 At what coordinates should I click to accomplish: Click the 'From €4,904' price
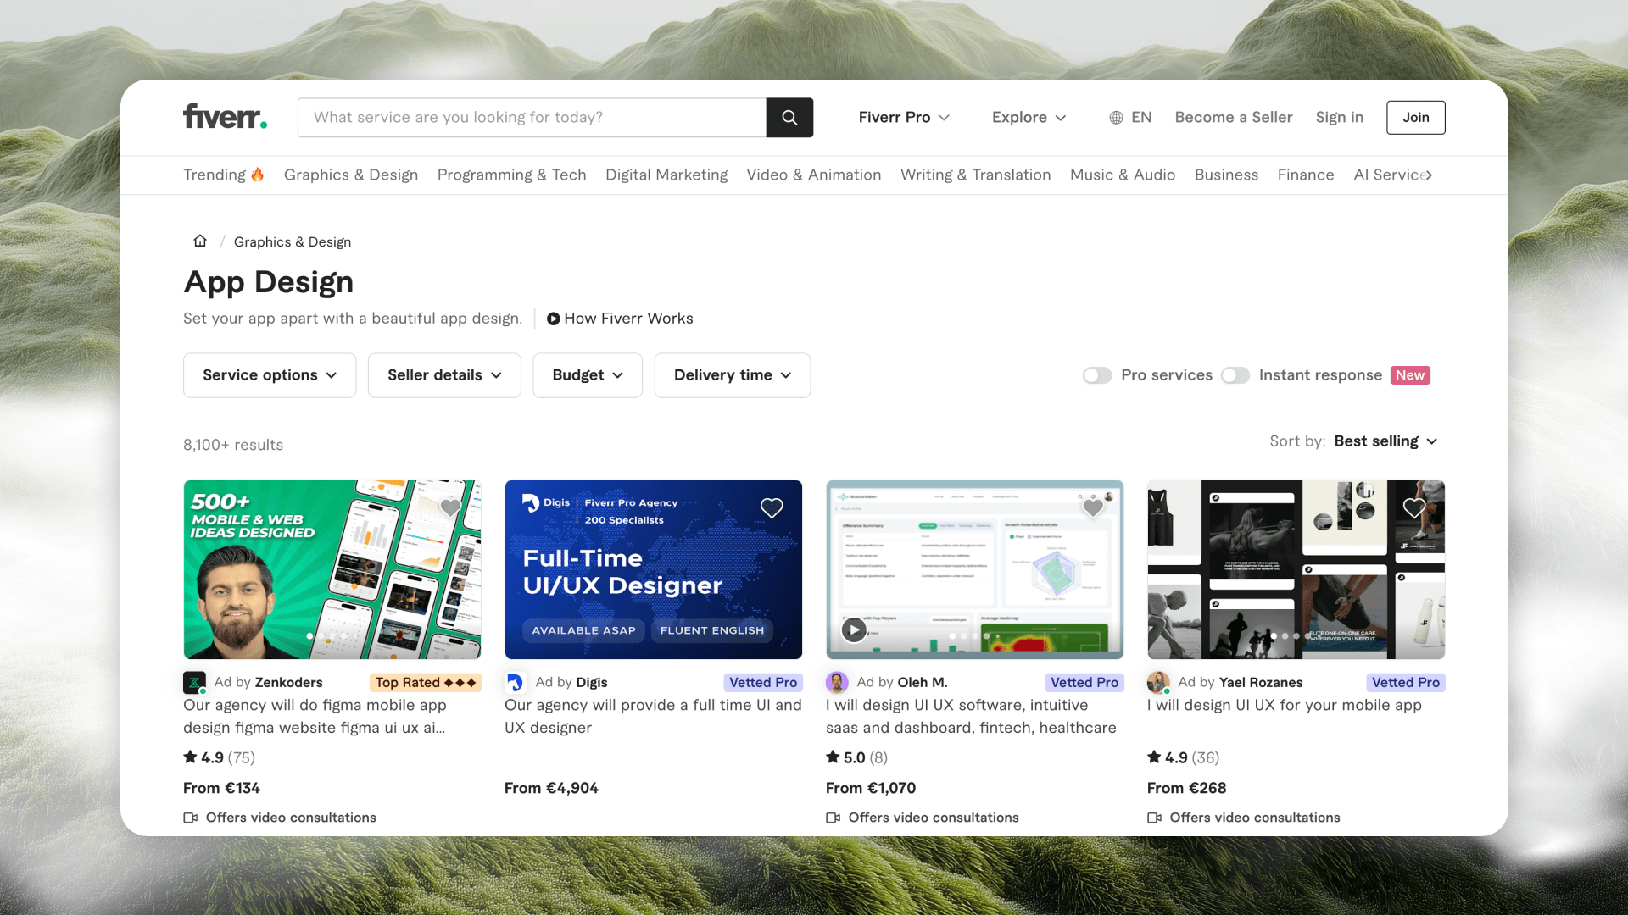coord(551,788)
